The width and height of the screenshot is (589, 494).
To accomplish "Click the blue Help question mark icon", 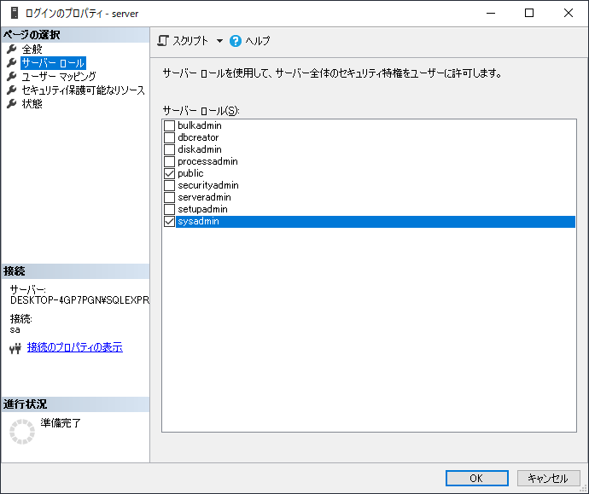I will tap(236, 41).
